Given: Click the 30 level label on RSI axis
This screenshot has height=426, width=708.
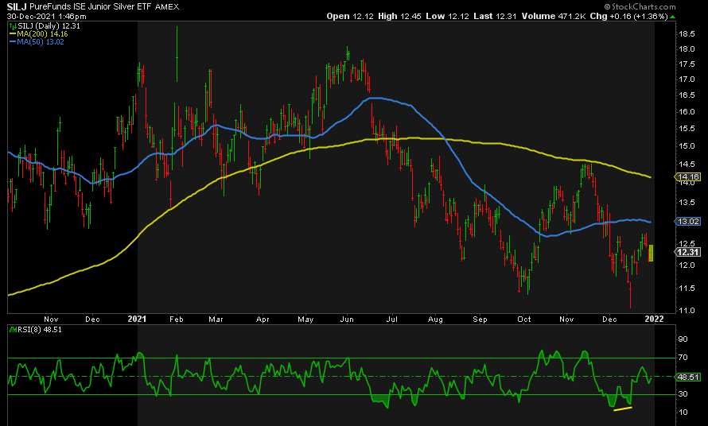Looking at the screenshot, I should click(x=683, y=394).
